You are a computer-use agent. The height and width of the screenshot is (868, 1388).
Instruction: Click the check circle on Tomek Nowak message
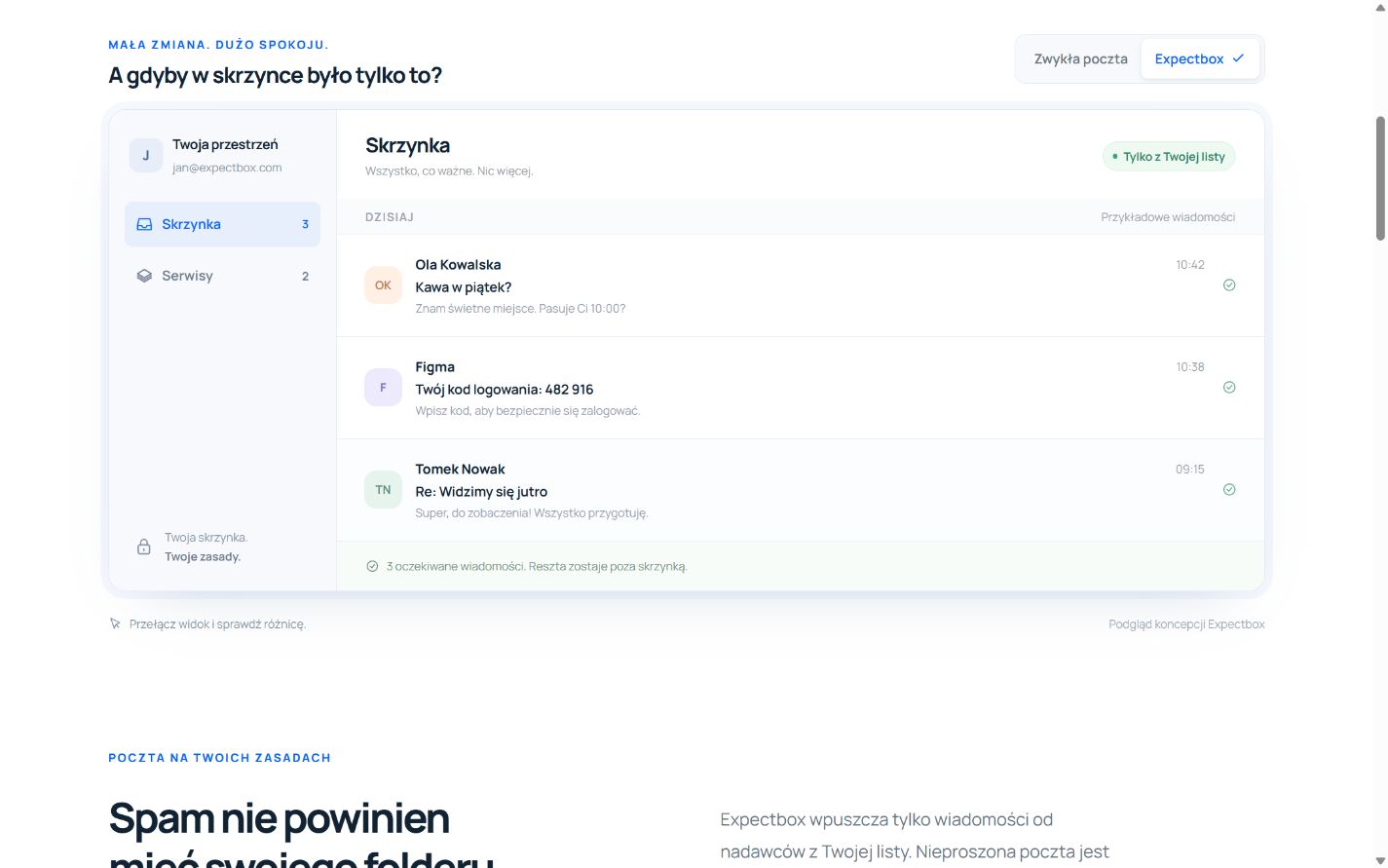point(1229,490)
